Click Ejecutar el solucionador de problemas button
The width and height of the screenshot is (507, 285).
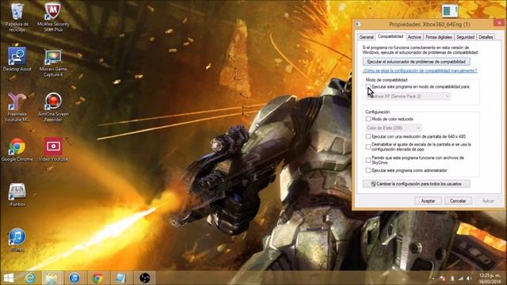(417, 62)
